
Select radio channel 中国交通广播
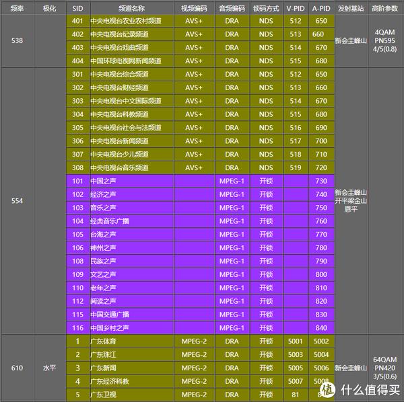pos(110,315)
